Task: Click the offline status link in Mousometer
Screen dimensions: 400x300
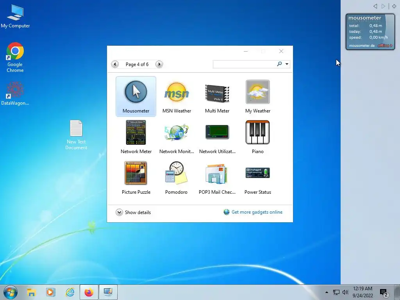Action: click(x=385, y=46)
